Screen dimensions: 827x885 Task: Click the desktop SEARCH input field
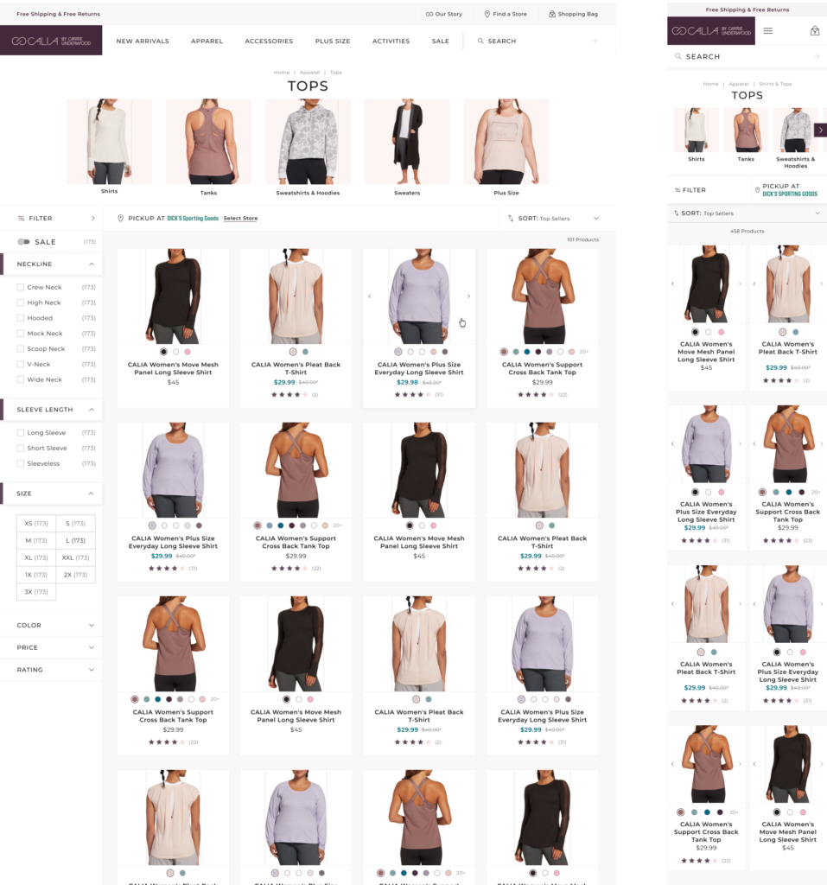[x=538, y=41]
